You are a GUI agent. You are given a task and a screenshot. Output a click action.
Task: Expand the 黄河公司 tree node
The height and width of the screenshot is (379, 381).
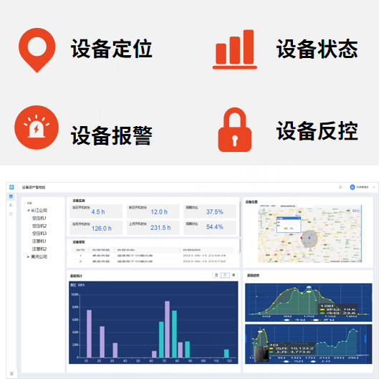click(x=28, y=256)
